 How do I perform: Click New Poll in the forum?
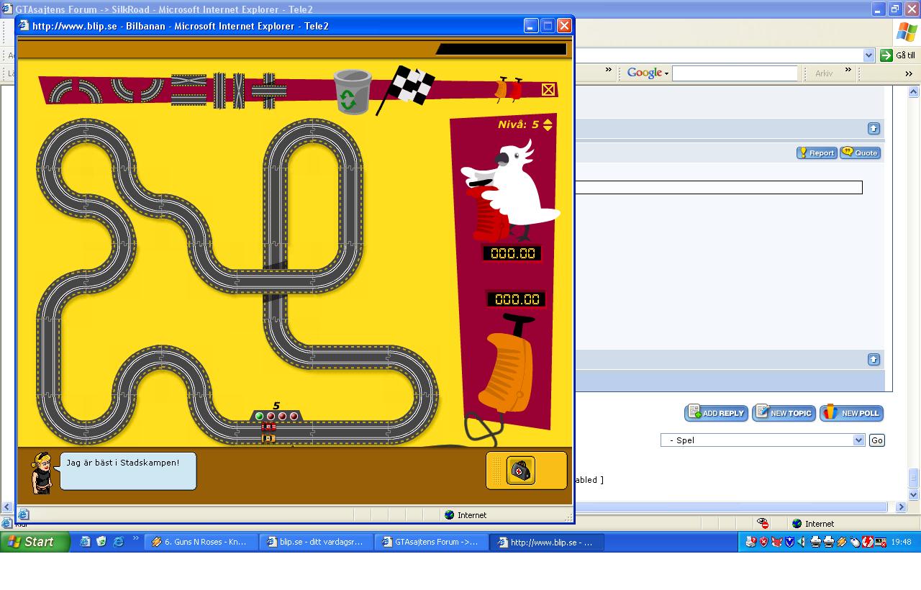(851, 413)
